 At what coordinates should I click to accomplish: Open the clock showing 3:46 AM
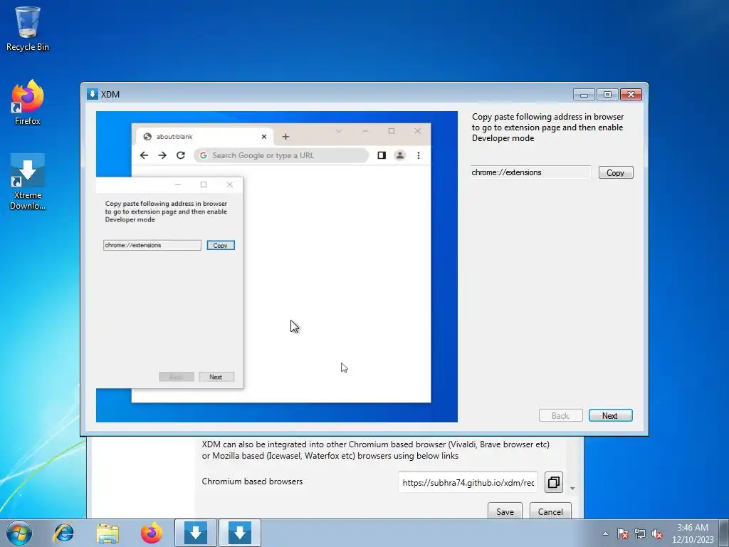click(x=693, y=533)
